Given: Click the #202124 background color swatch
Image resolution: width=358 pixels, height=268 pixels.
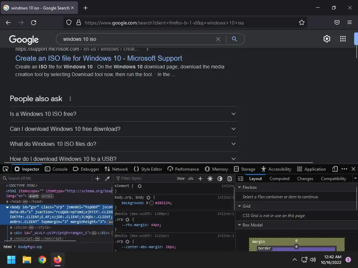Looking at the screenshot, I should [152, 203].
